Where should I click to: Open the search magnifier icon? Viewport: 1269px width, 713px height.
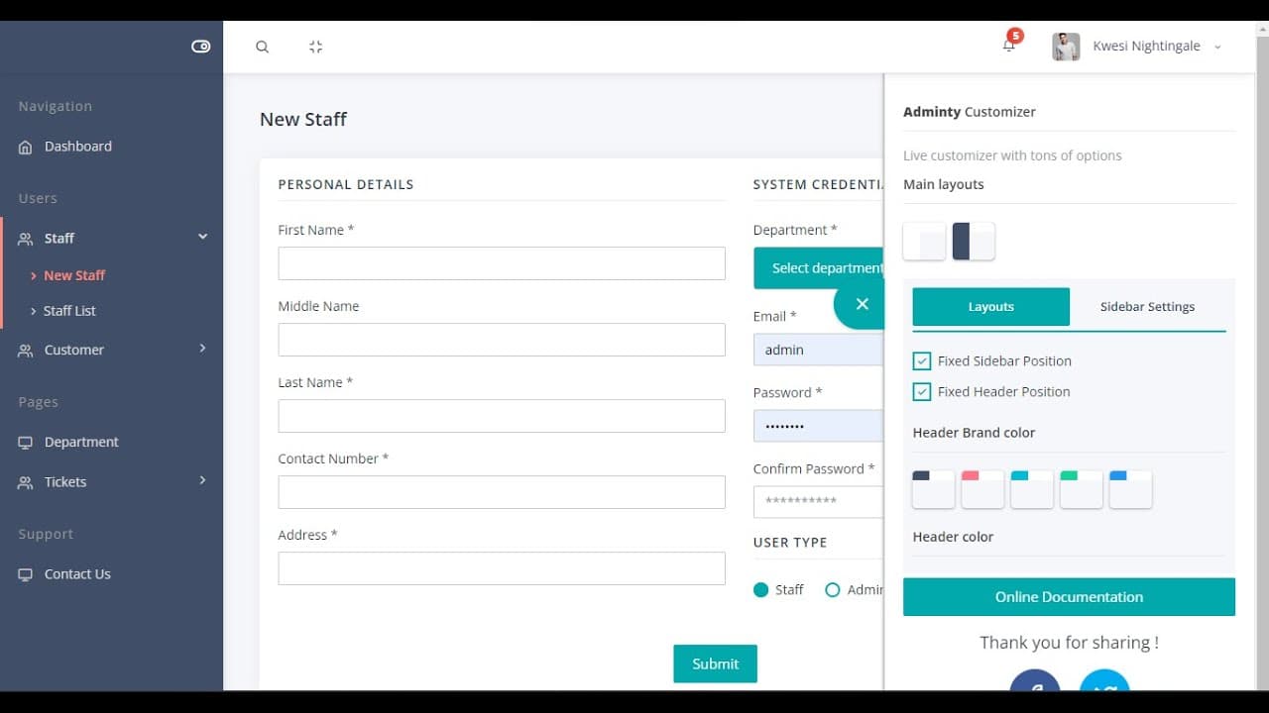click(262, 47)
